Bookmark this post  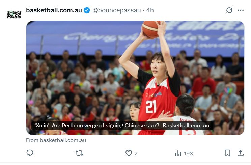point(227,153)
